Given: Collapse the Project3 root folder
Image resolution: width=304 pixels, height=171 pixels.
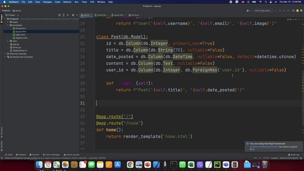Looking at the screenshot, I should click(x=5, y=19).
